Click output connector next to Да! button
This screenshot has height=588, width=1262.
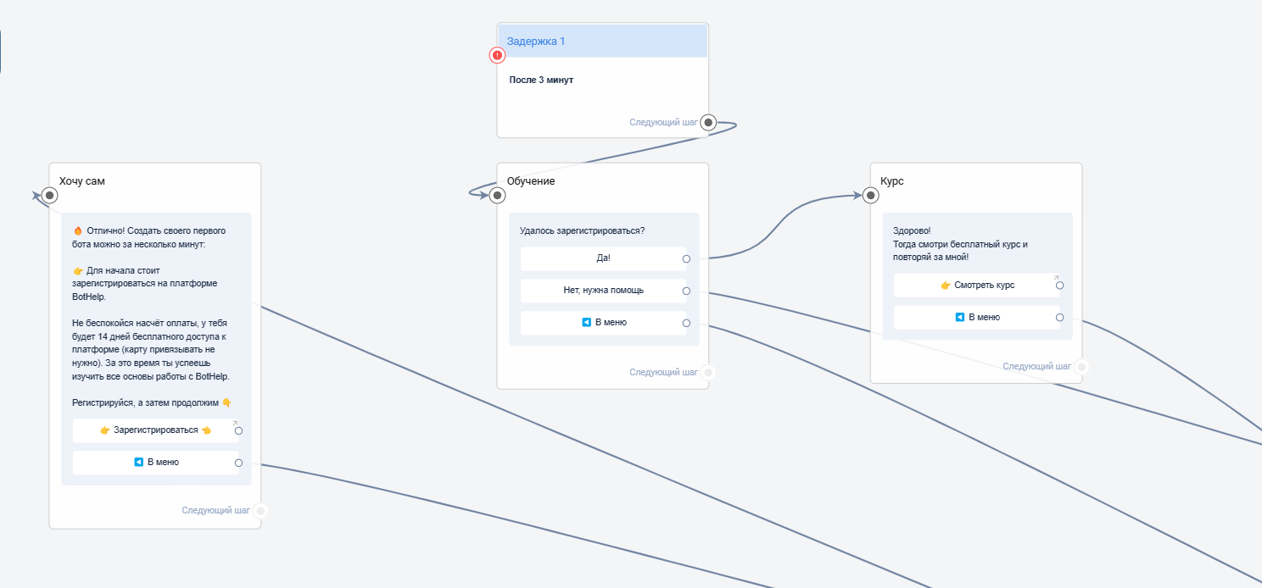coord(686,259)
